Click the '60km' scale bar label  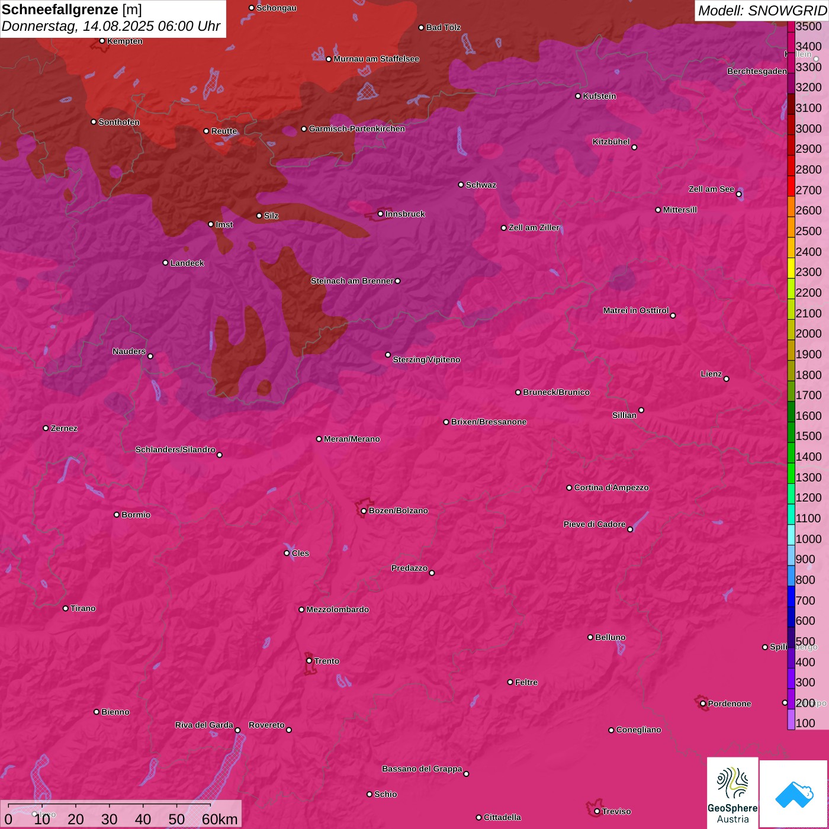(220, 819)
